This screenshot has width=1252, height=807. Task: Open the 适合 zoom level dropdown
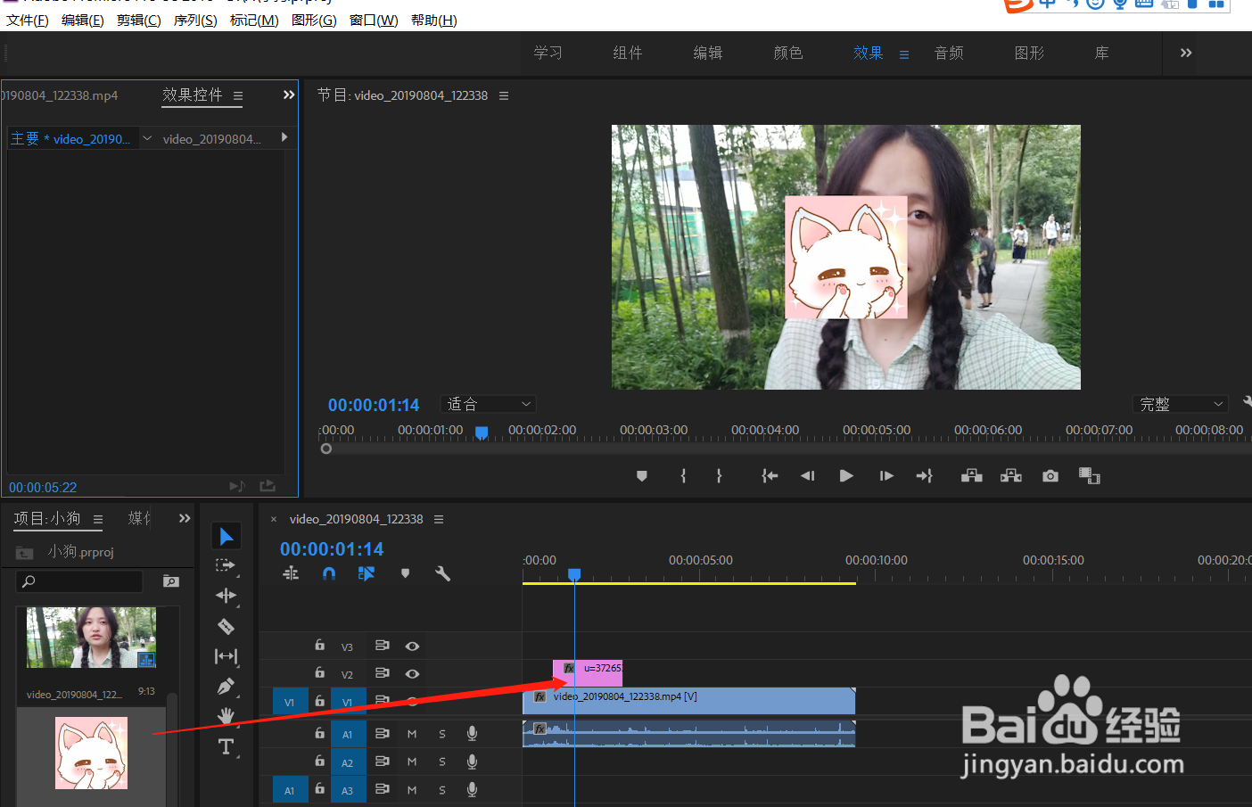click(x=489, y=404)
